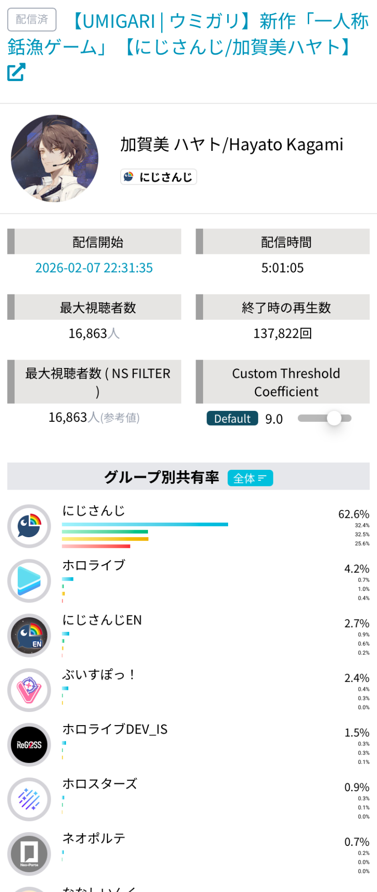Click the Custom Threshold Coefficient slider handle
This screenshot has width=377, height=892.
coord(334,418)
